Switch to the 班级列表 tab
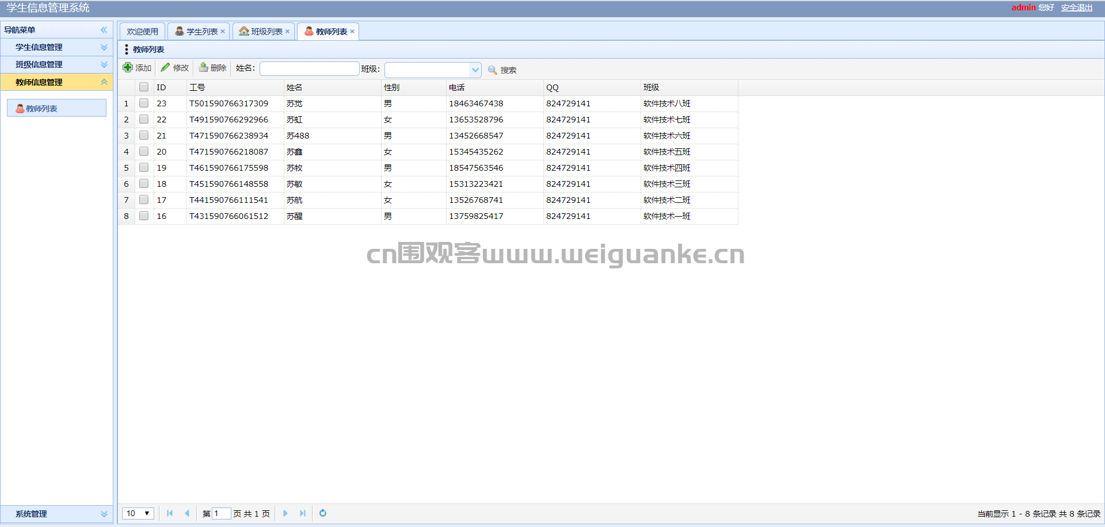This screenshot has height=527, width=1105. pyautogui.click(x=264, y=32)
